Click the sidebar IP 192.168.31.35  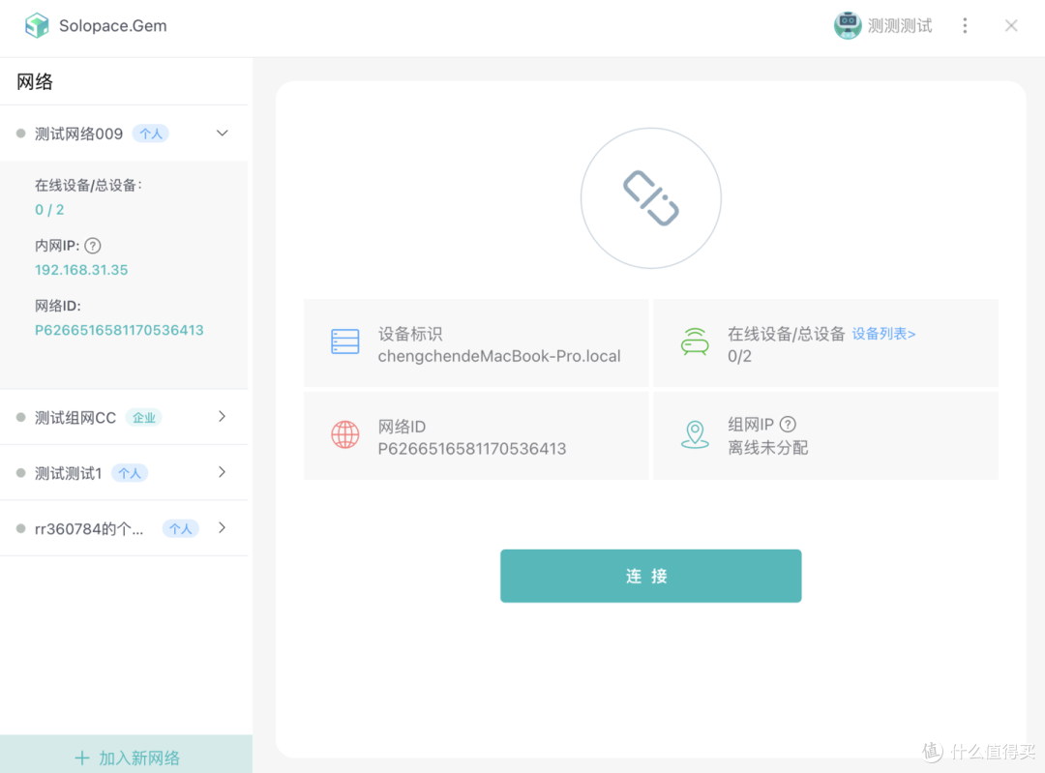(81, 270)
